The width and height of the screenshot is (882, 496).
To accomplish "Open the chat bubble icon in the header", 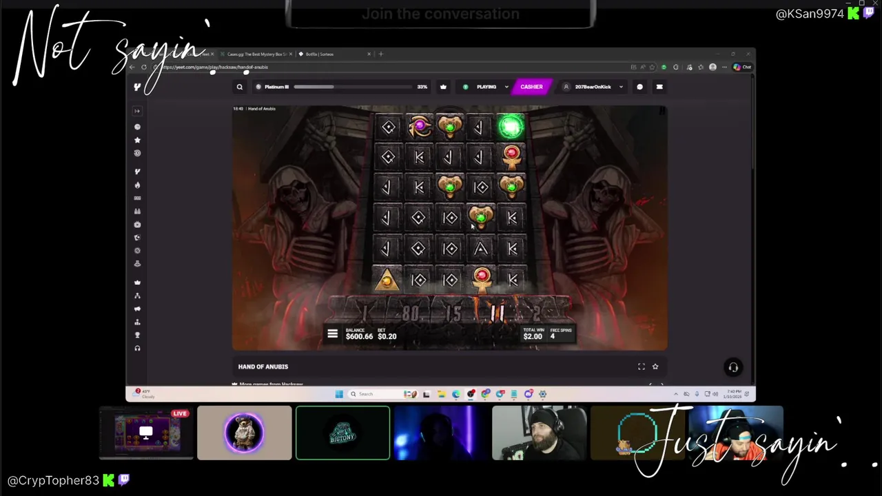I will [x=639, y=87].
